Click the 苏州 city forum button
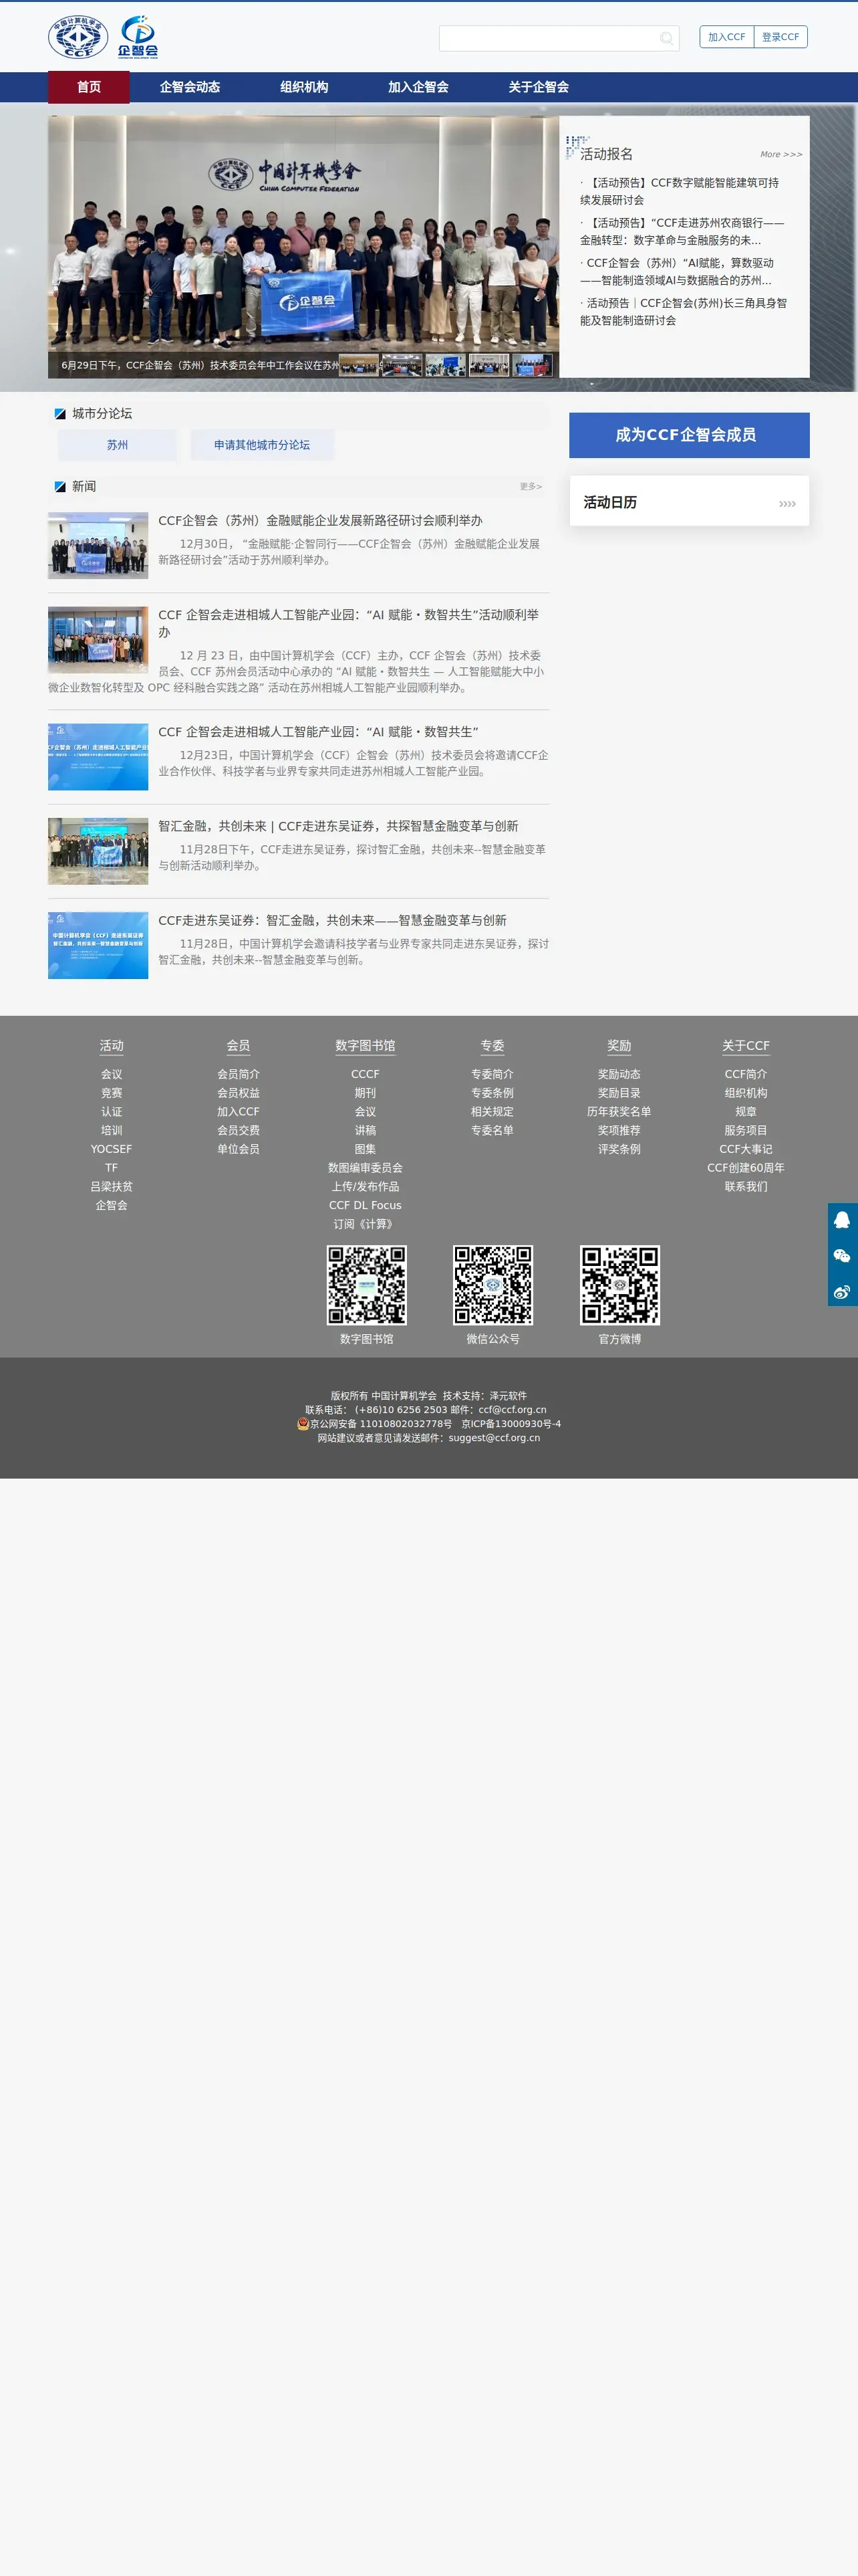 tap(117, 445)
